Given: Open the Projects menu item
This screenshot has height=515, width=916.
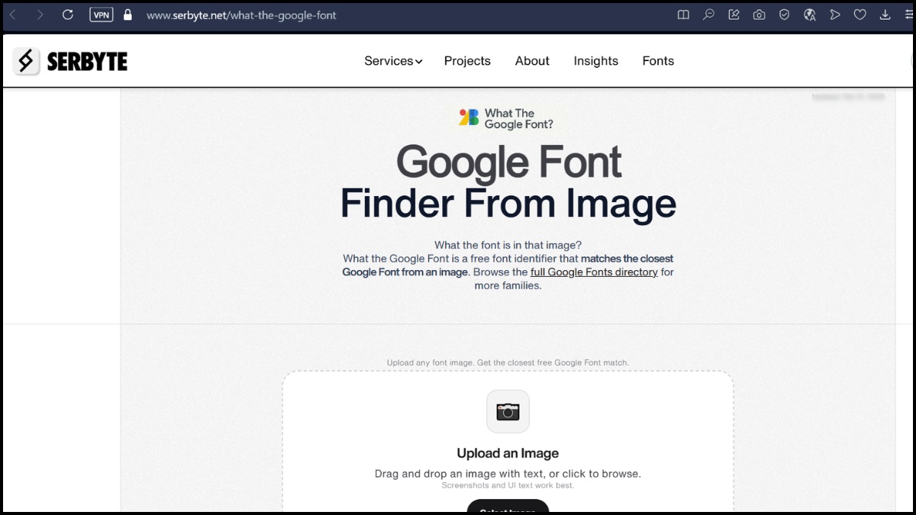Looking at the screenshot, I should coord(467,61).
